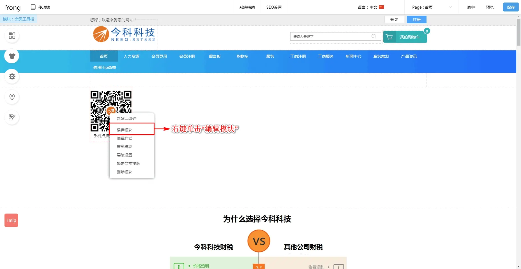Screen dimensions: 521x269
Task: Click the keyword search input field
Action: (331, 36)
